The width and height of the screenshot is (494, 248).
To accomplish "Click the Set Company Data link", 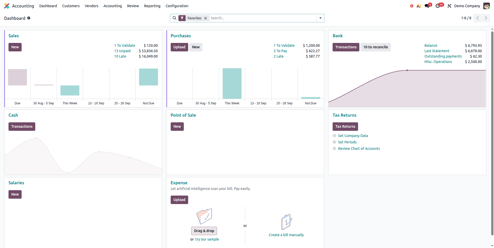I will click(x=353, y=136).
